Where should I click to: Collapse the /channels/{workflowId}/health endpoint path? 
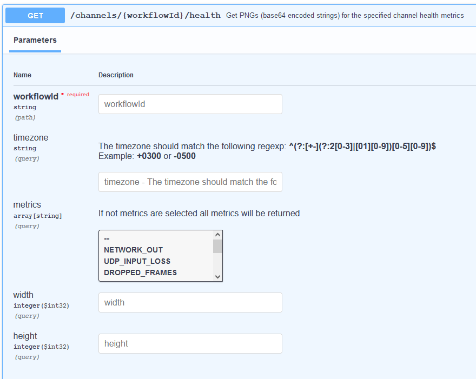pyautogui.click(x=146, y=16)
